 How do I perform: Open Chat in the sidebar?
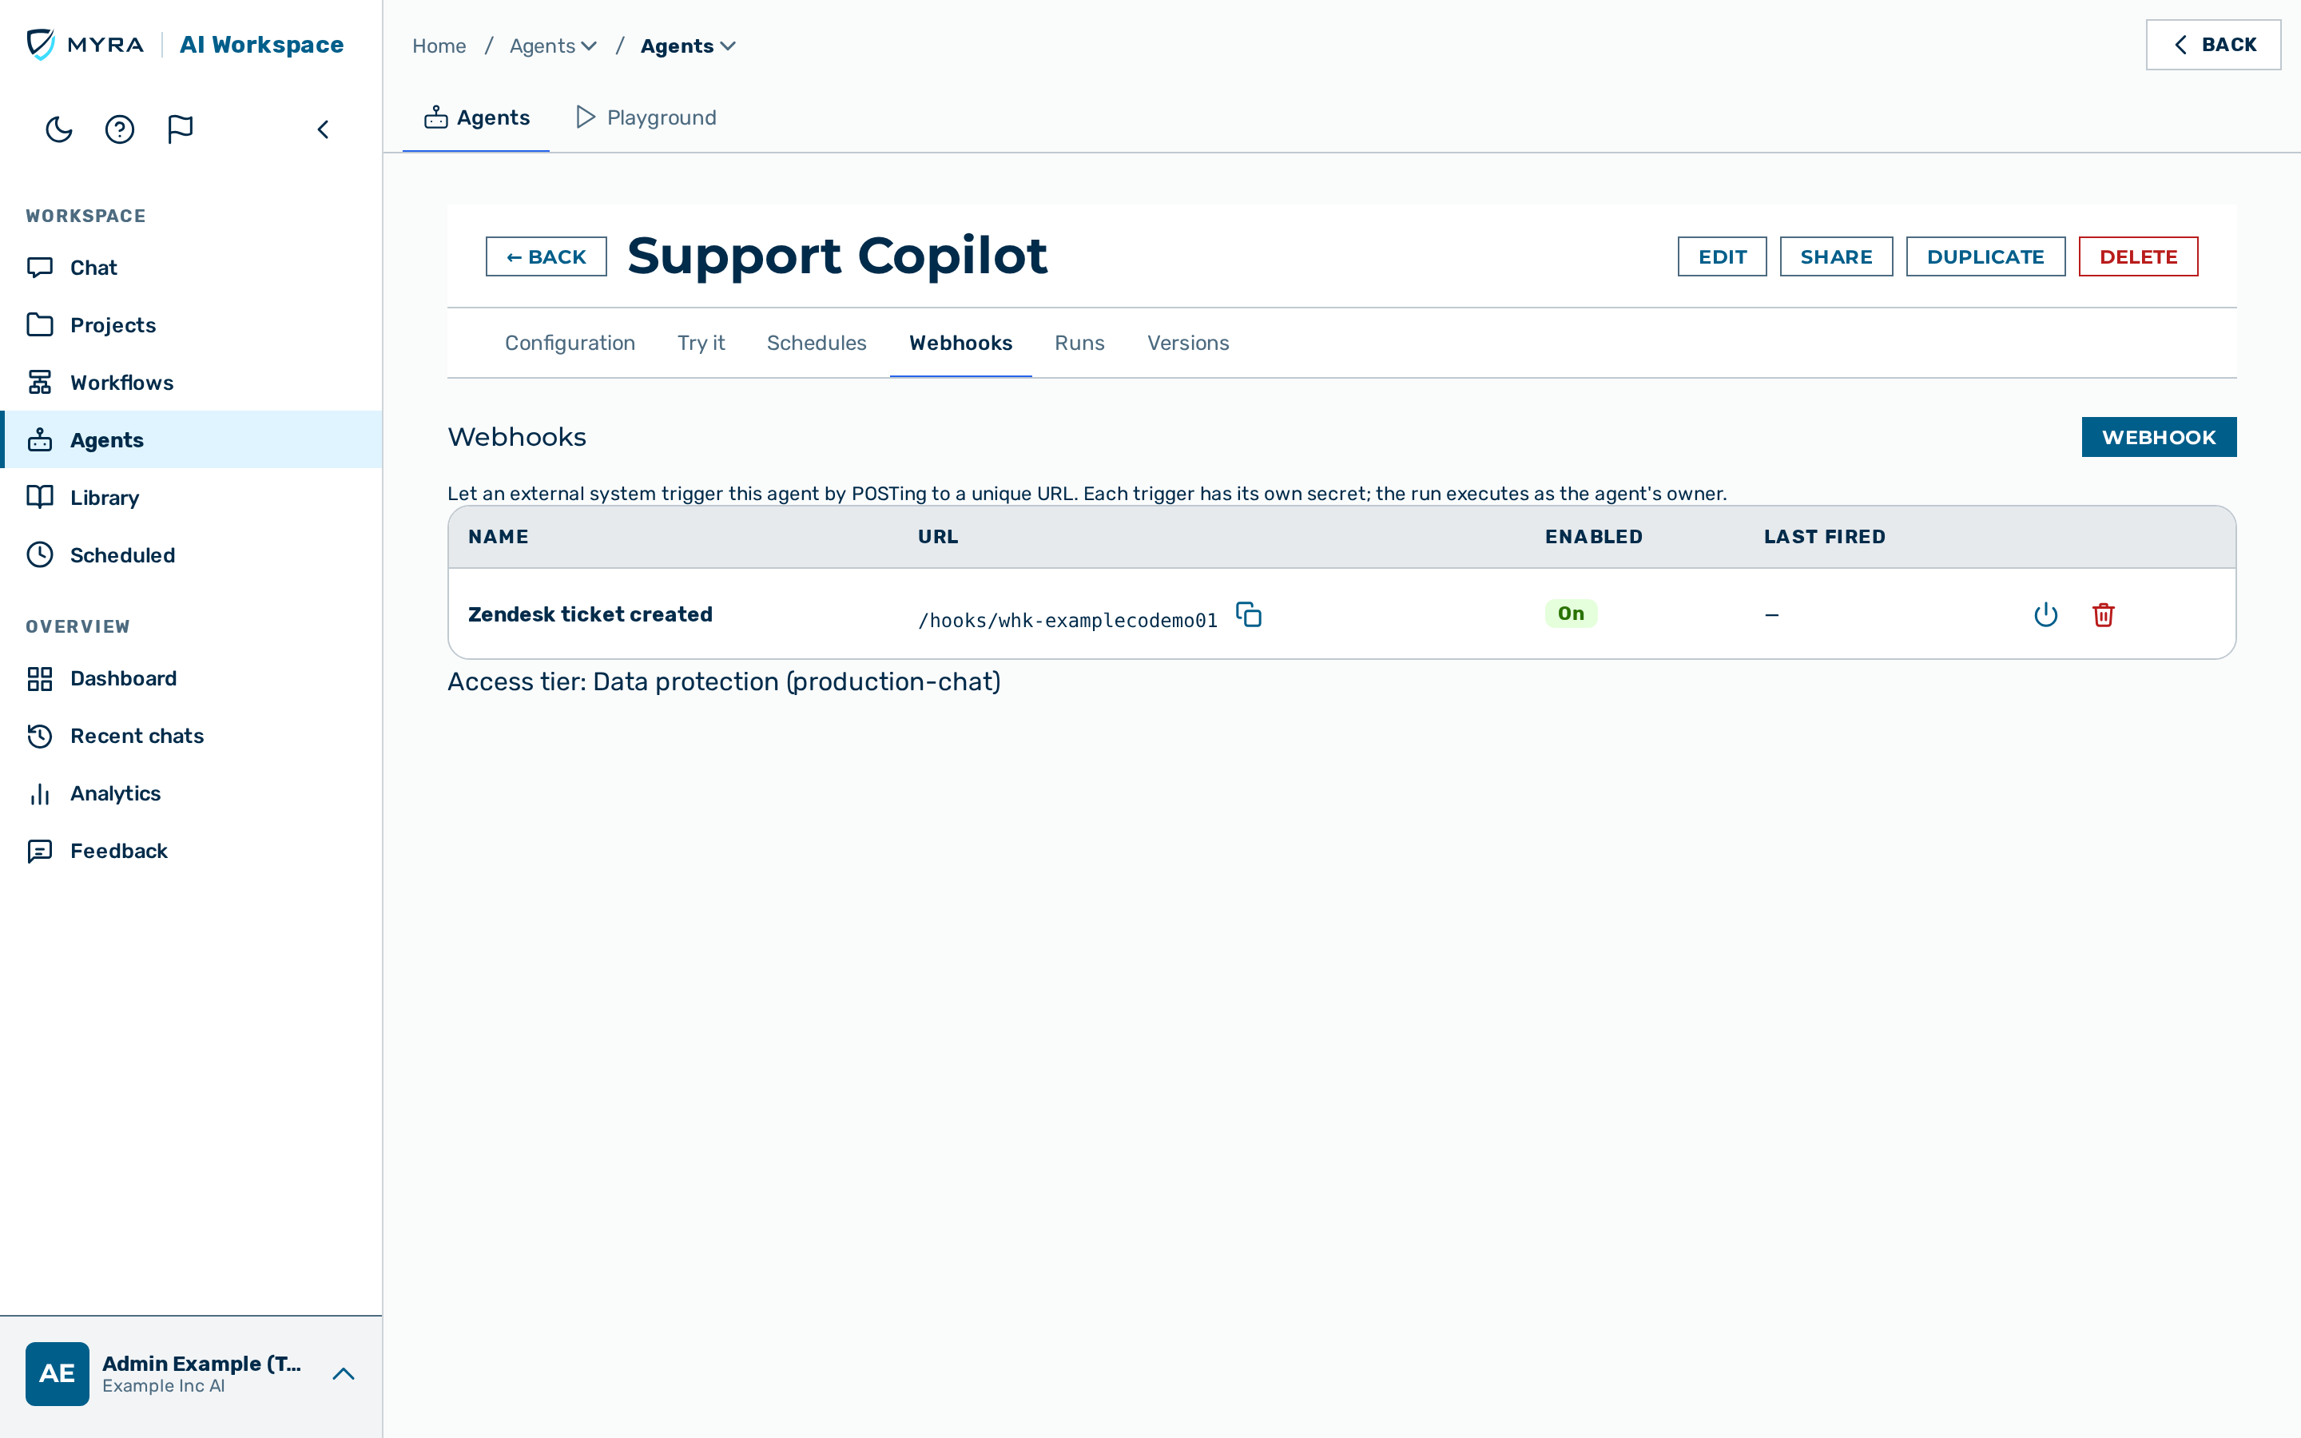tap(191, 268)
